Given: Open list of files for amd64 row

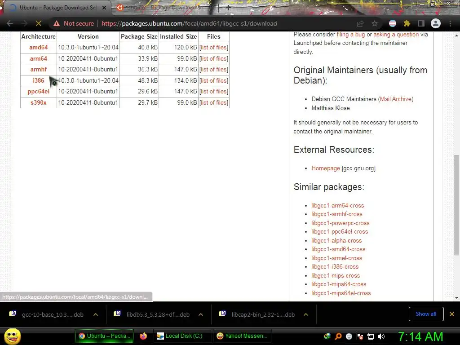Looking at the screenshot, I should click(x=213, y=47).
